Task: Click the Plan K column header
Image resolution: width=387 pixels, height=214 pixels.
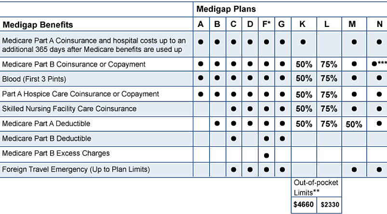Action: [303, 24]
